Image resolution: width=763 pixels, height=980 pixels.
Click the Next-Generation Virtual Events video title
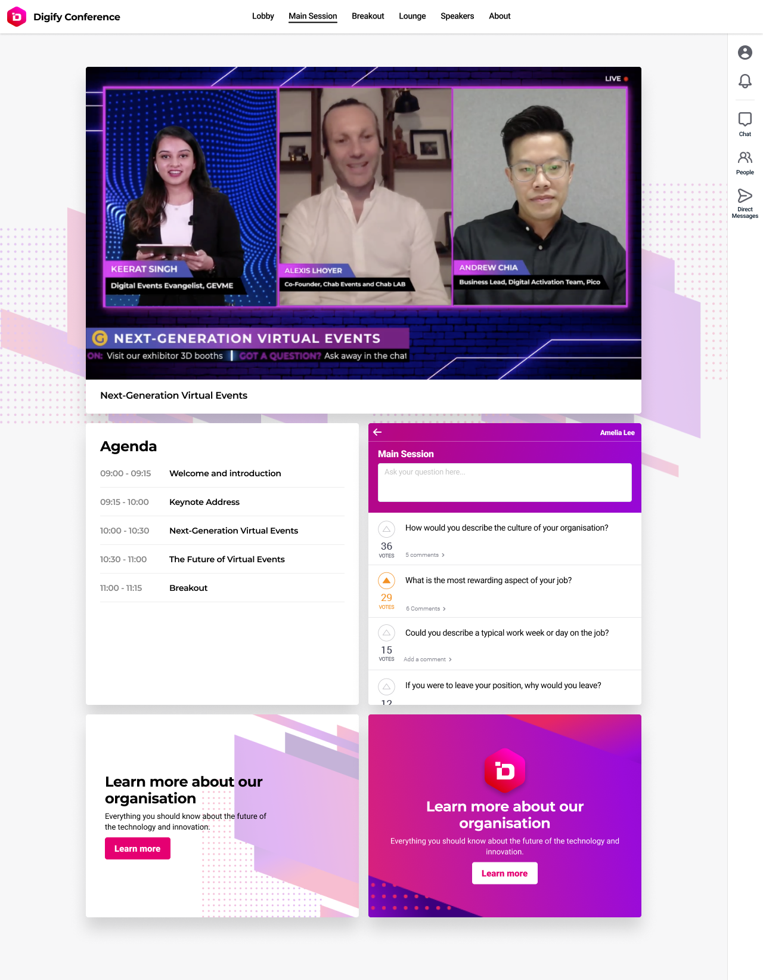point(174,395)
